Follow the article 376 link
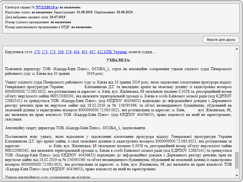This screenshot has width=243, height=182. (x=69, y=52)
